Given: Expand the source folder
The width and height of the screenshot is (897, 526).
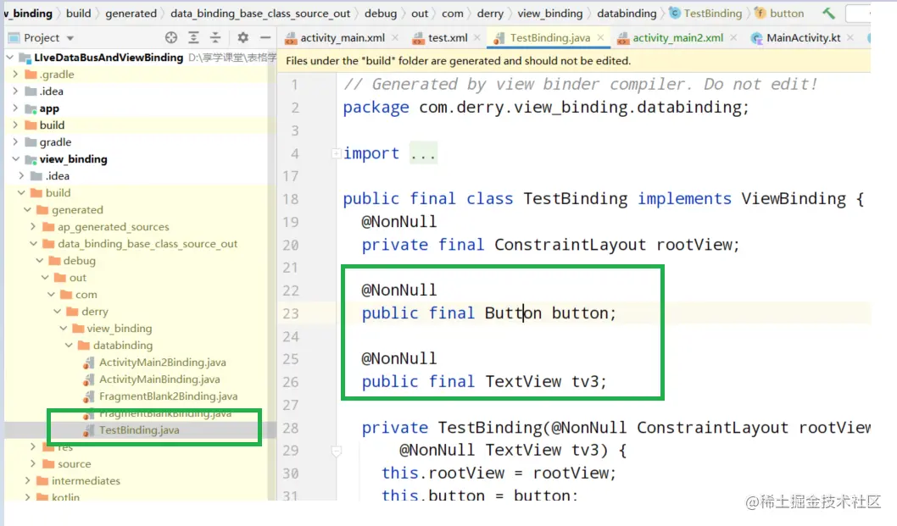Looking at the screenshot, I should pyautogui.click(x=33, y=463).
